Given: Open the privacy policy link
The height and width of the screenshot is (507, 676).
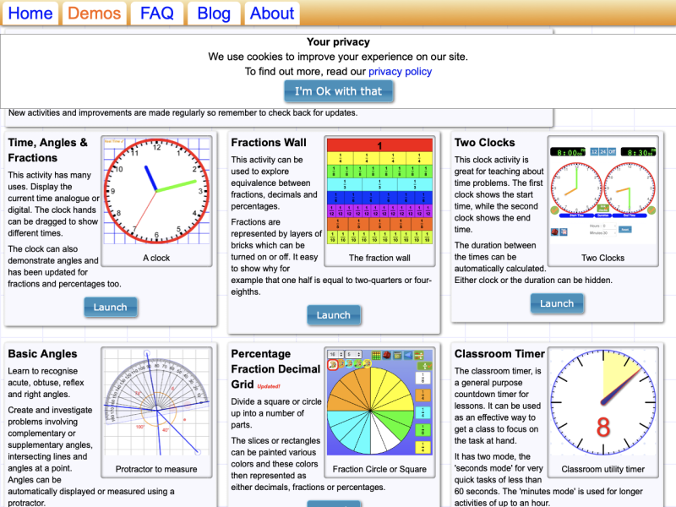Looking at the screenshot, I should tap(400, 71).
